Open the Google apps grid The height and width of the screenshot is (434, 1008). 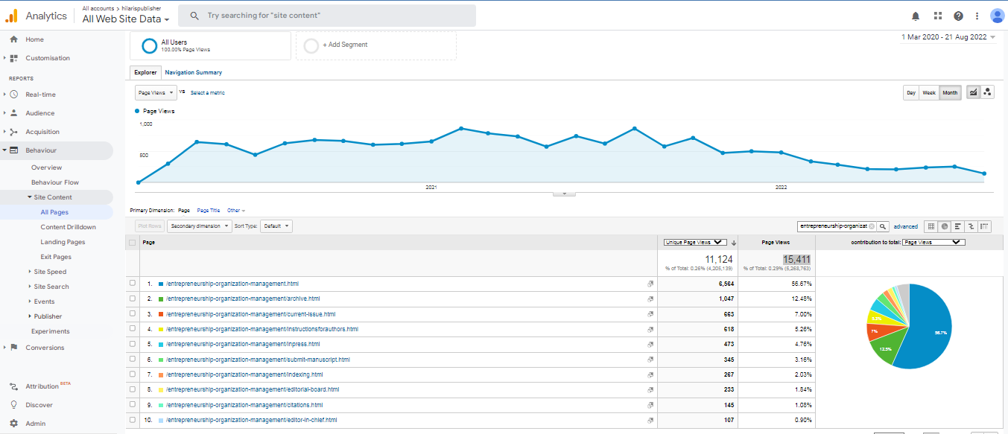(937, 16)
